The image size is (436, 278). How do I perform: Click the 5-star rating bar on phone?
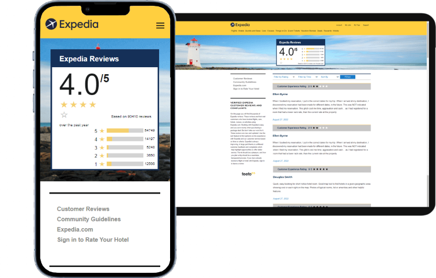point(125,131)
